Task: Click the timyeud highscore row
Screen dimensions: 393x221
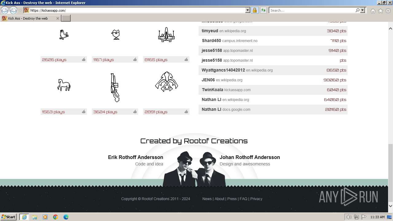Action: pyautogui.click(x=273, y=31)
